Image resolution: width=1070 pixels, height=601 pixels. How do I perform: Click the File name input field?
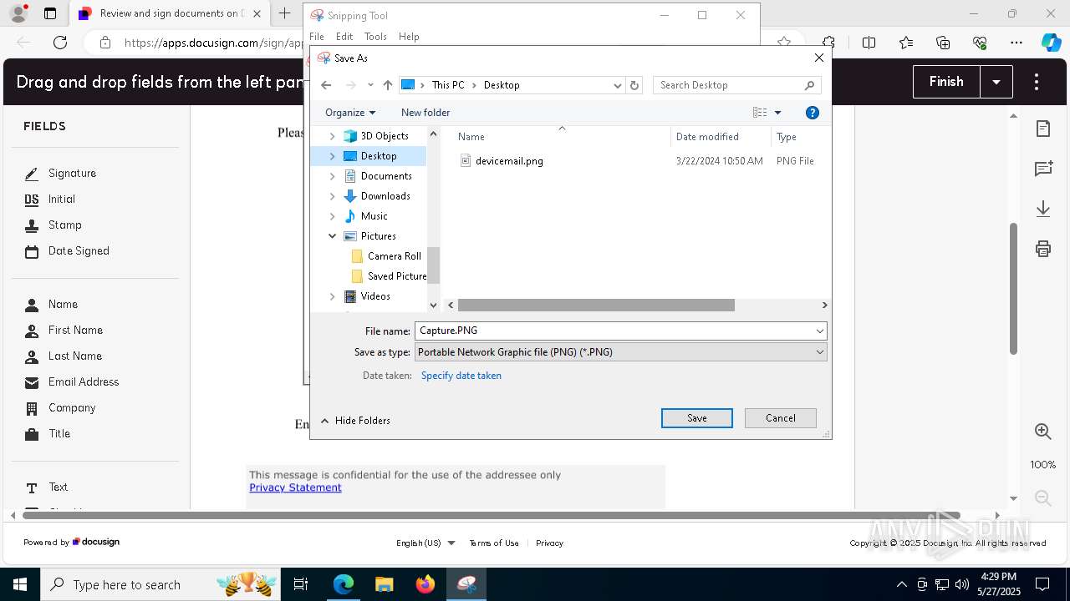point(614,331)
